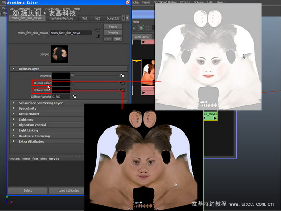Screen dimensions: 281x211
Task: Click the connection icon at the end of the Diffuse Color row
Action: click(122, 90)
